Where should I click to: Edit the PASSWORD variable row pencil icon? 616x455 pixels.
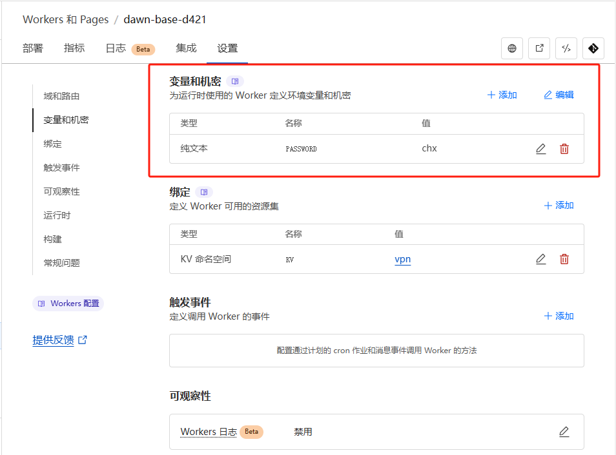(x=541, y=149)
